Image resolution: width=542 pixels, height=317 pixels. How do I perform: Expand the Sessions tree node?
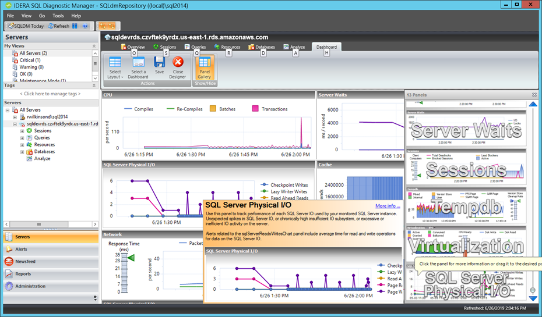[x=22, y=131]
